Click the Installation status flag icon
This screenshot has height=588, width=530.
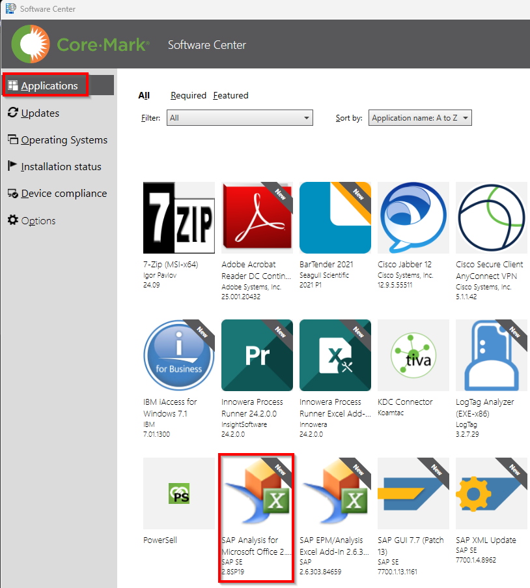pyautogui.click(x=12, y=166)
